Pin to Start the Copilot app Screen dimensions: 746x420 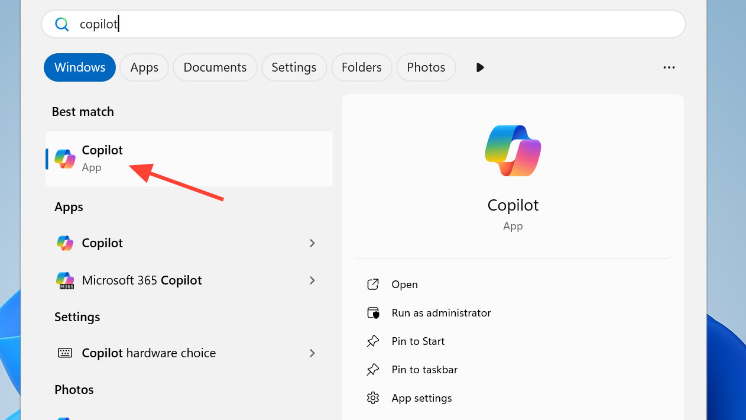click(x=418, y=341)
